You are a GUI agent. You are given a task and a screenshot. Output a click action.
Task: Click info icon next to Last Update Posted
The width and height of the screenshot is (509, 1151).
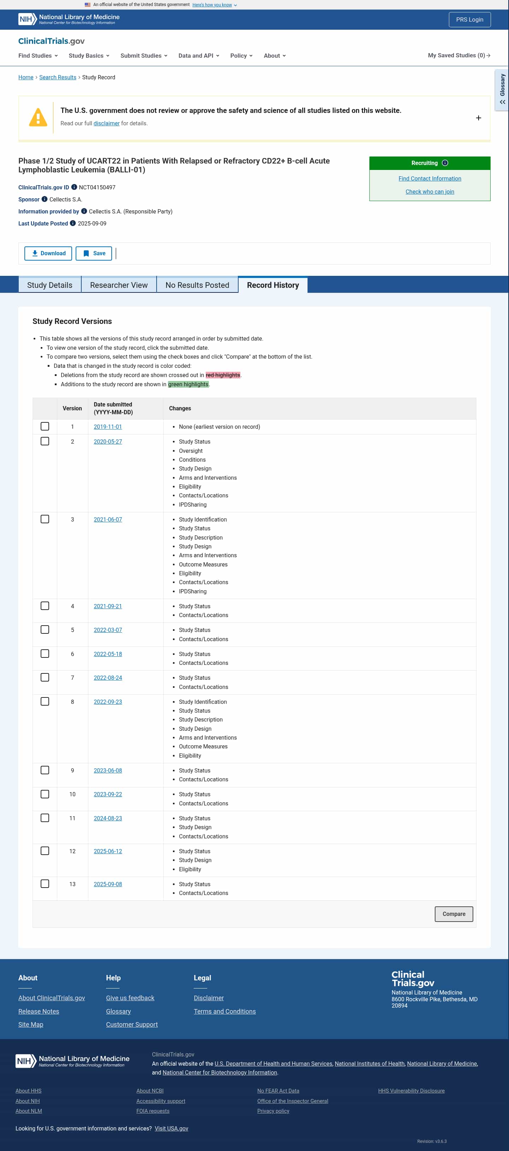(73, 223)
